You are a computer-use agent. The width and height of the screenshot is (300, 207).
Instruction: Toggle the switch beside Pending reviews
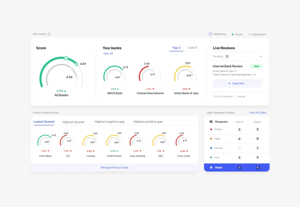tap(260, 56)
